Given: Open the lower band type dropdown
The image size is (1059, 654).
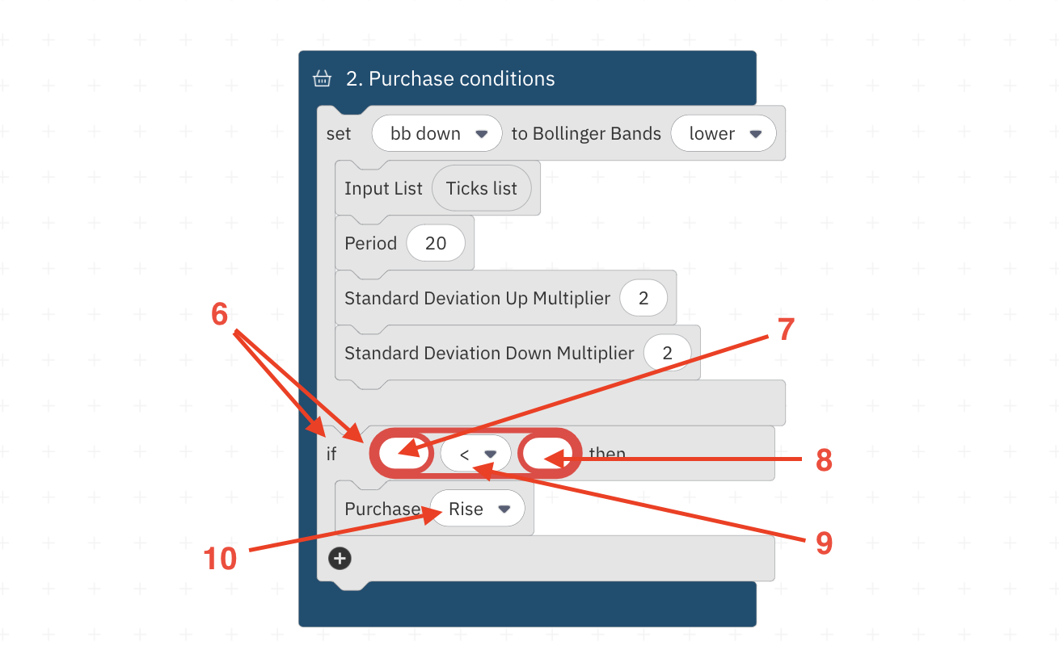Looking at the screenshot, I should [x=723, y=133].
